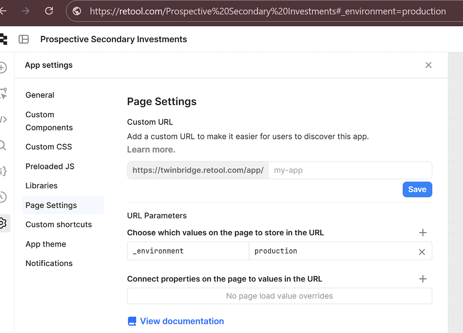Close the App settings panel
This screenshot has height=333, width=463.
(x=429, y=65)
